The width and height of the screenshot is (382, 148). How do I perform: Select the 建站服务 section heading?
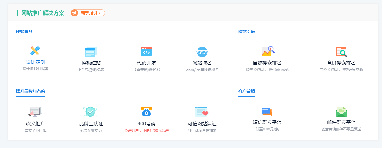point(24,32)
